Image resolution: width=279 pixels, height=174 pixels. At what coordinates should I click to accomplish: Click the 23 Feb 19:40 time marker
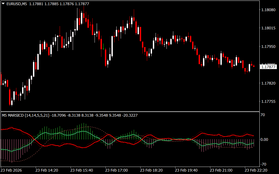[x=186, y=170]
